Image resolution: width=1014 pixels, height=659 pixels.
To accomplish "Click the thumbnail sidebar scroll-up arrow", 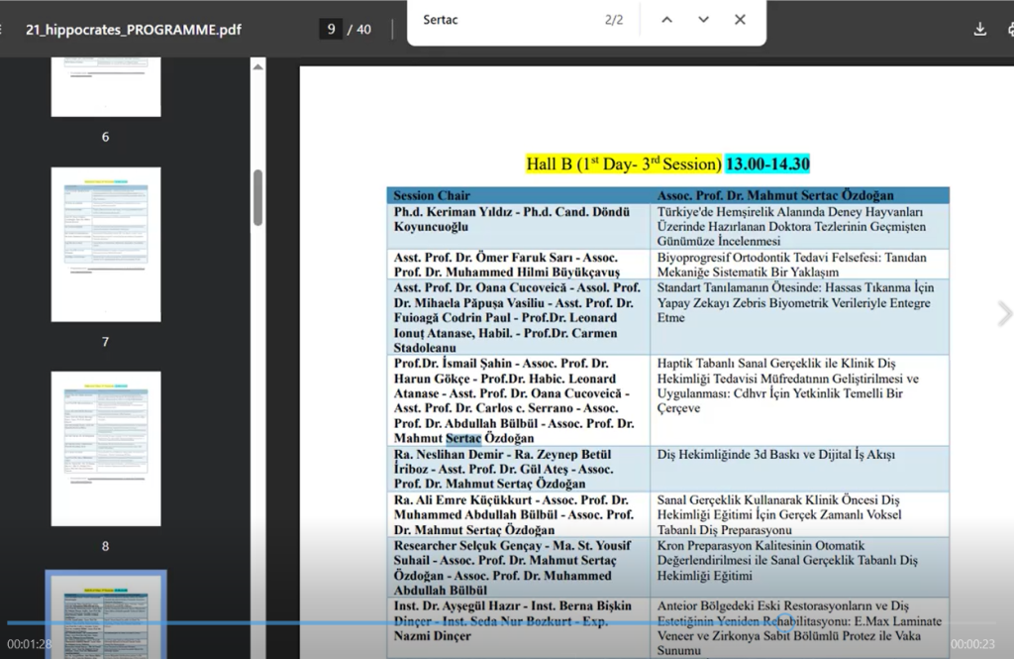I will pos(257,67).
